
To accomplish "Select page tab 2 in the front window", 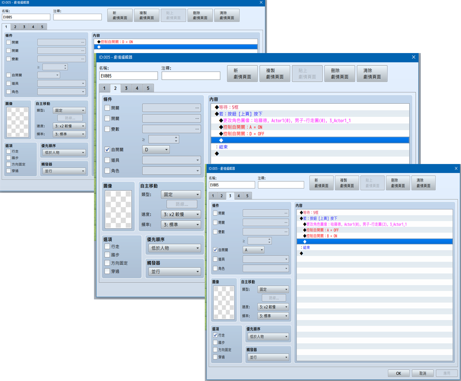I will click(222, 196).
